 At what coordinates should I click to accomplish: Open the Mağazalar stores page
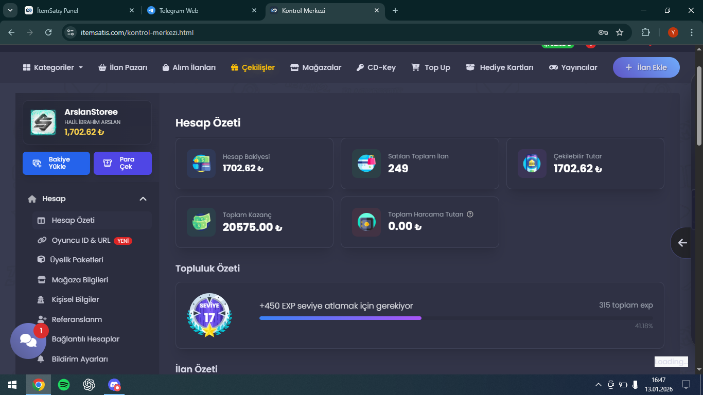[316, 67]
